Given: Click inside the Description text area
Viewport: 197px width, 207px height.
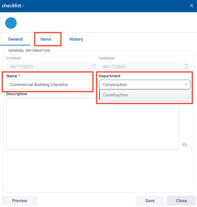Looking at the screenshot, I should (93, 123).
